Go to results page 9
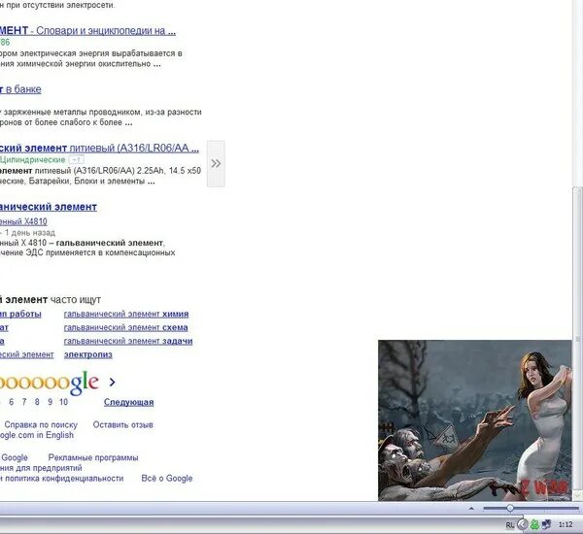Screen dimensions: 583x534 point(50,402)
